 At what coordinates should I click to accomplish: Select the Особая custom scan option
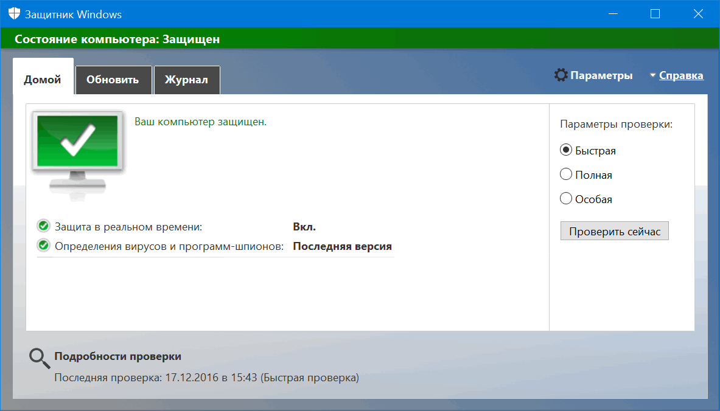click(x=566, y=199)
